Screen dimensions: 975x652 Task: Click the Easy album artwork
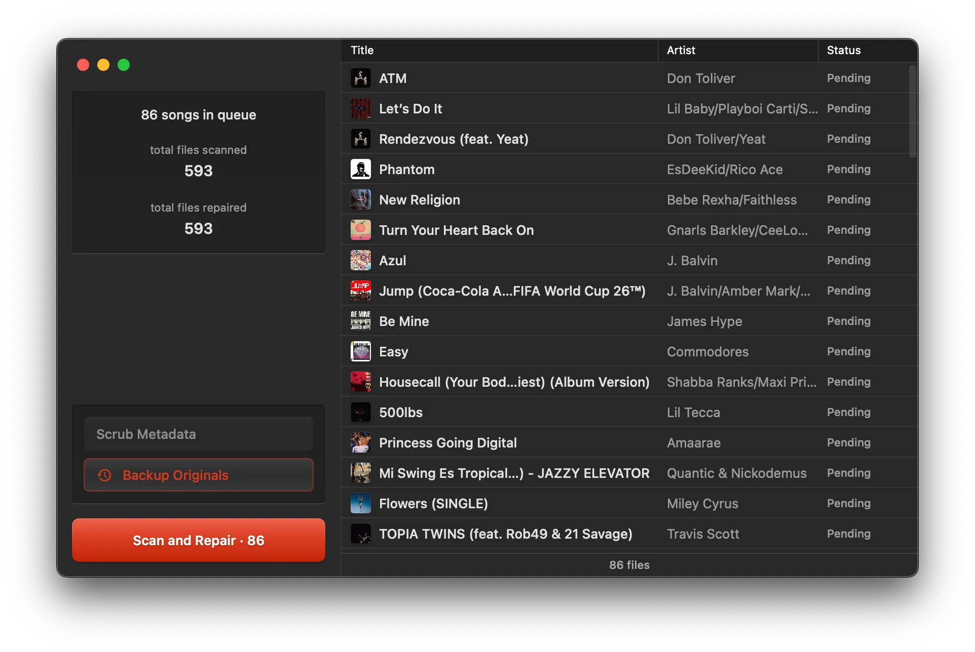click(x=361, y=352)
